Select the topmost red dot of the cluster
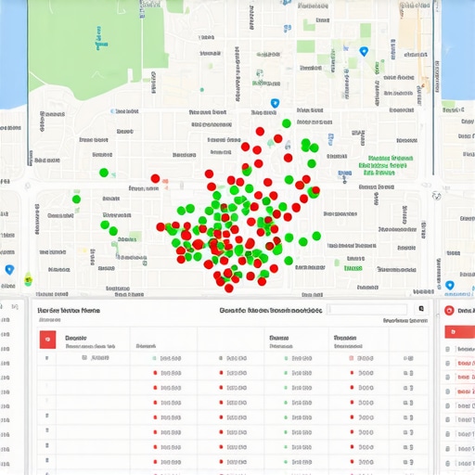This screenshot has height=475, width=475. coord(260,132)
